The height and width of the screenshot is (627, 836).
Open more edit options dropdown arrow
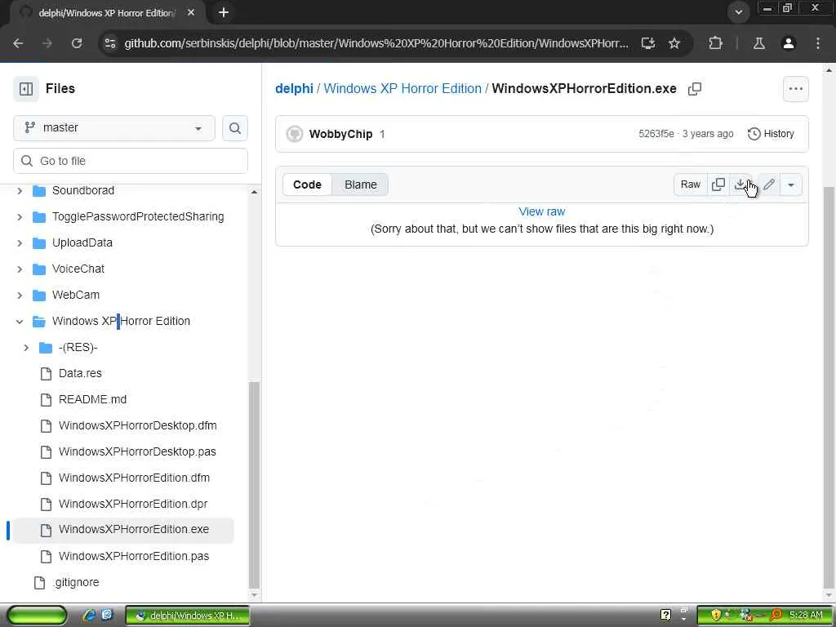coord(790,185)
